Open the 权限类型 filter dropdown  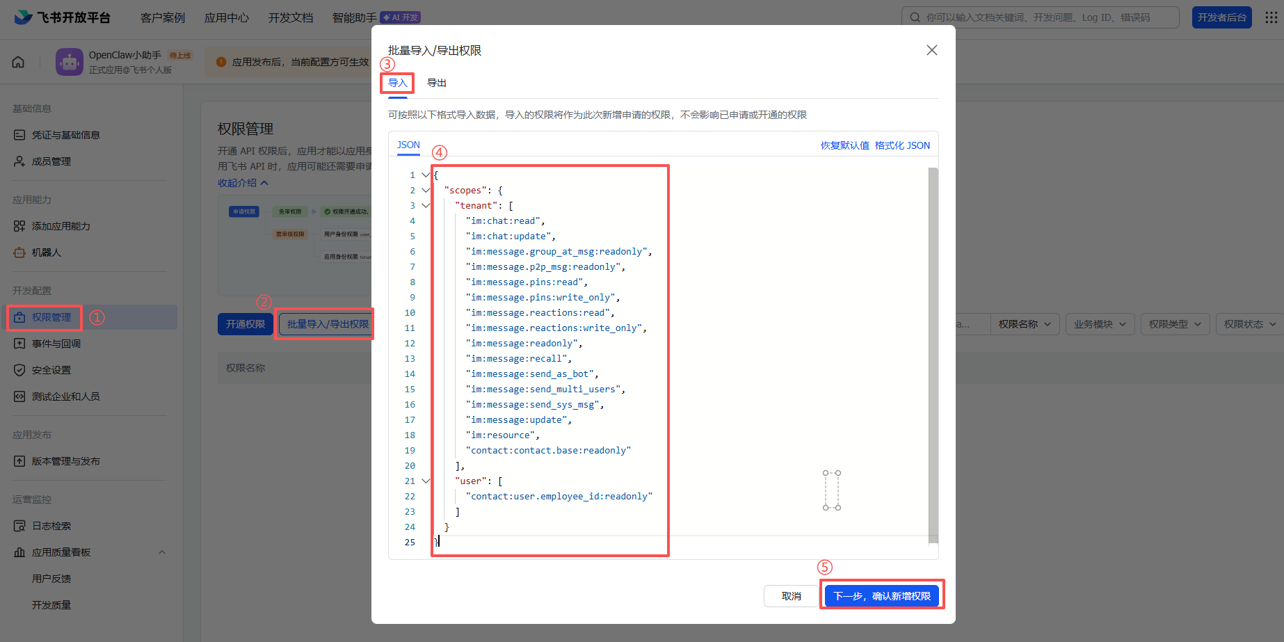pyautogui.click(x=1175, y=324)
